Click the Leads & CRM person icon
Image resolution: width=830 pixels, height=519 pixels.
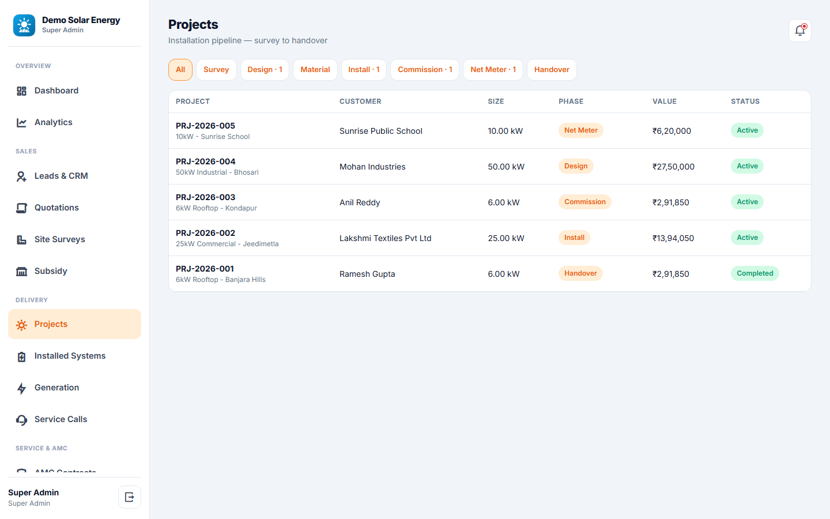click(x=22, y=176)
